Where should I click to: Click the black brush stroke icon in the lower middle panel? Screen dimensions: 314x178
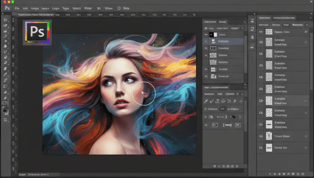pyautogui.click(x=234, y=117)
